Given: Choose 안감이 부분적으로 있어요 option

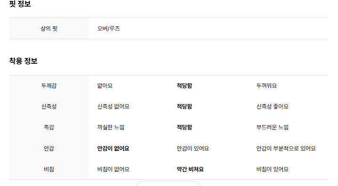Looking at the screenshot, I should tap(286, 148).
